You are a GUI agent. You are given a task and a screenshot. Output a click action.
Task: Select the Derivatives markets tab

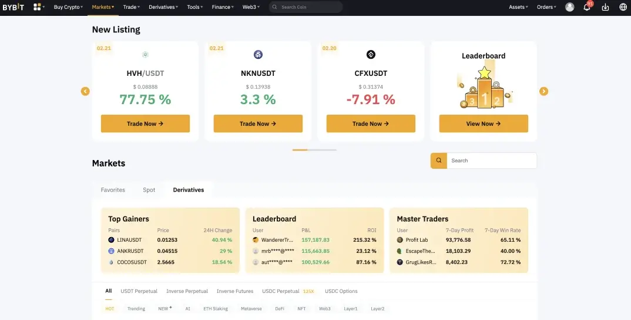pos(189,190)
